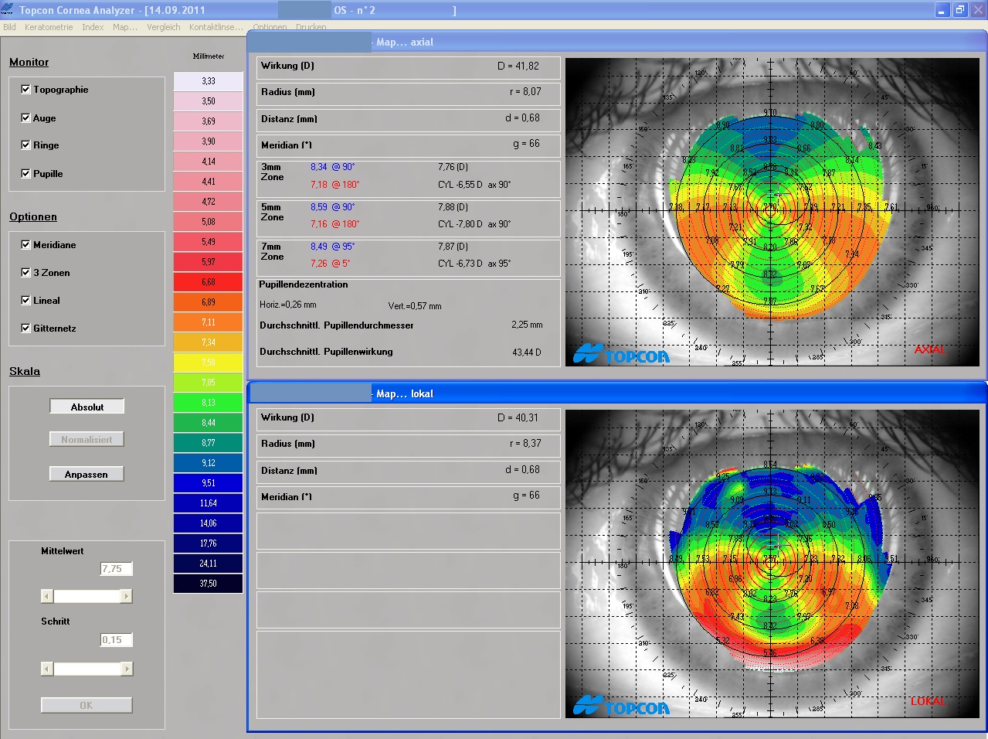Click the Monitor section heading
The height and width of the screenshot is (739, 988).
tap(29, 62)
